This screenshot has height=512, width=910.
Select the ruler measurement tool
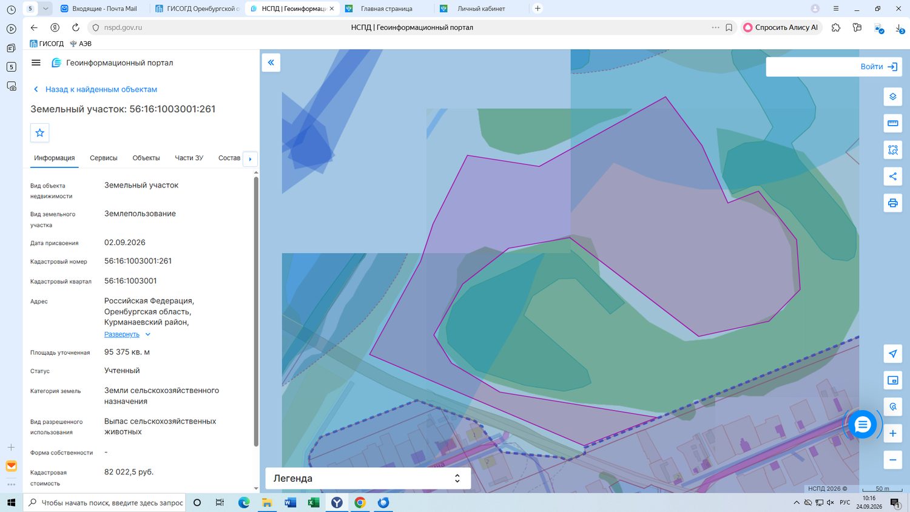coord(892,123)
